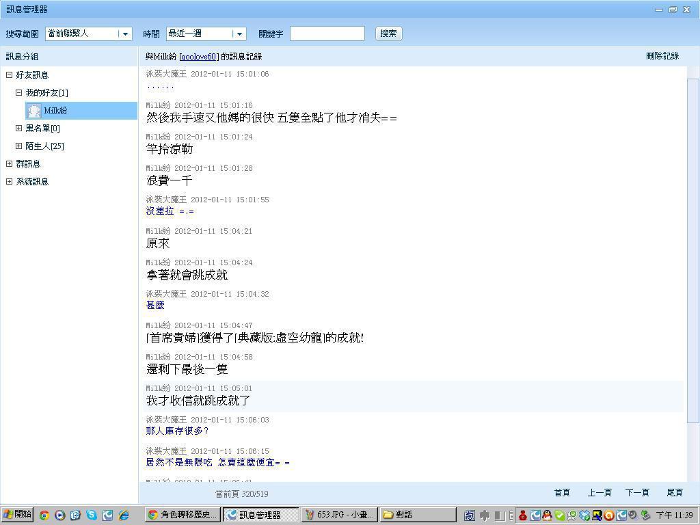Select the 陌生人[25] label
Screen dimensions: 700x525
(x=44, y=146)
